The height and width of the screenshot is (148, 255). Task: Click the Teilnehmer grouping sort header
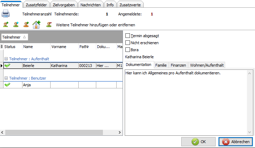[x=14, y=37]
